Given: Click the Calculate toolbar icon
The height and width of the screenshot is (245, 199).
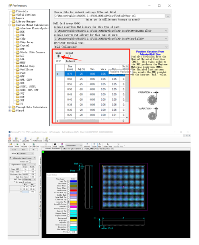Looking at the screenshot, I should (x=25, y=140).
